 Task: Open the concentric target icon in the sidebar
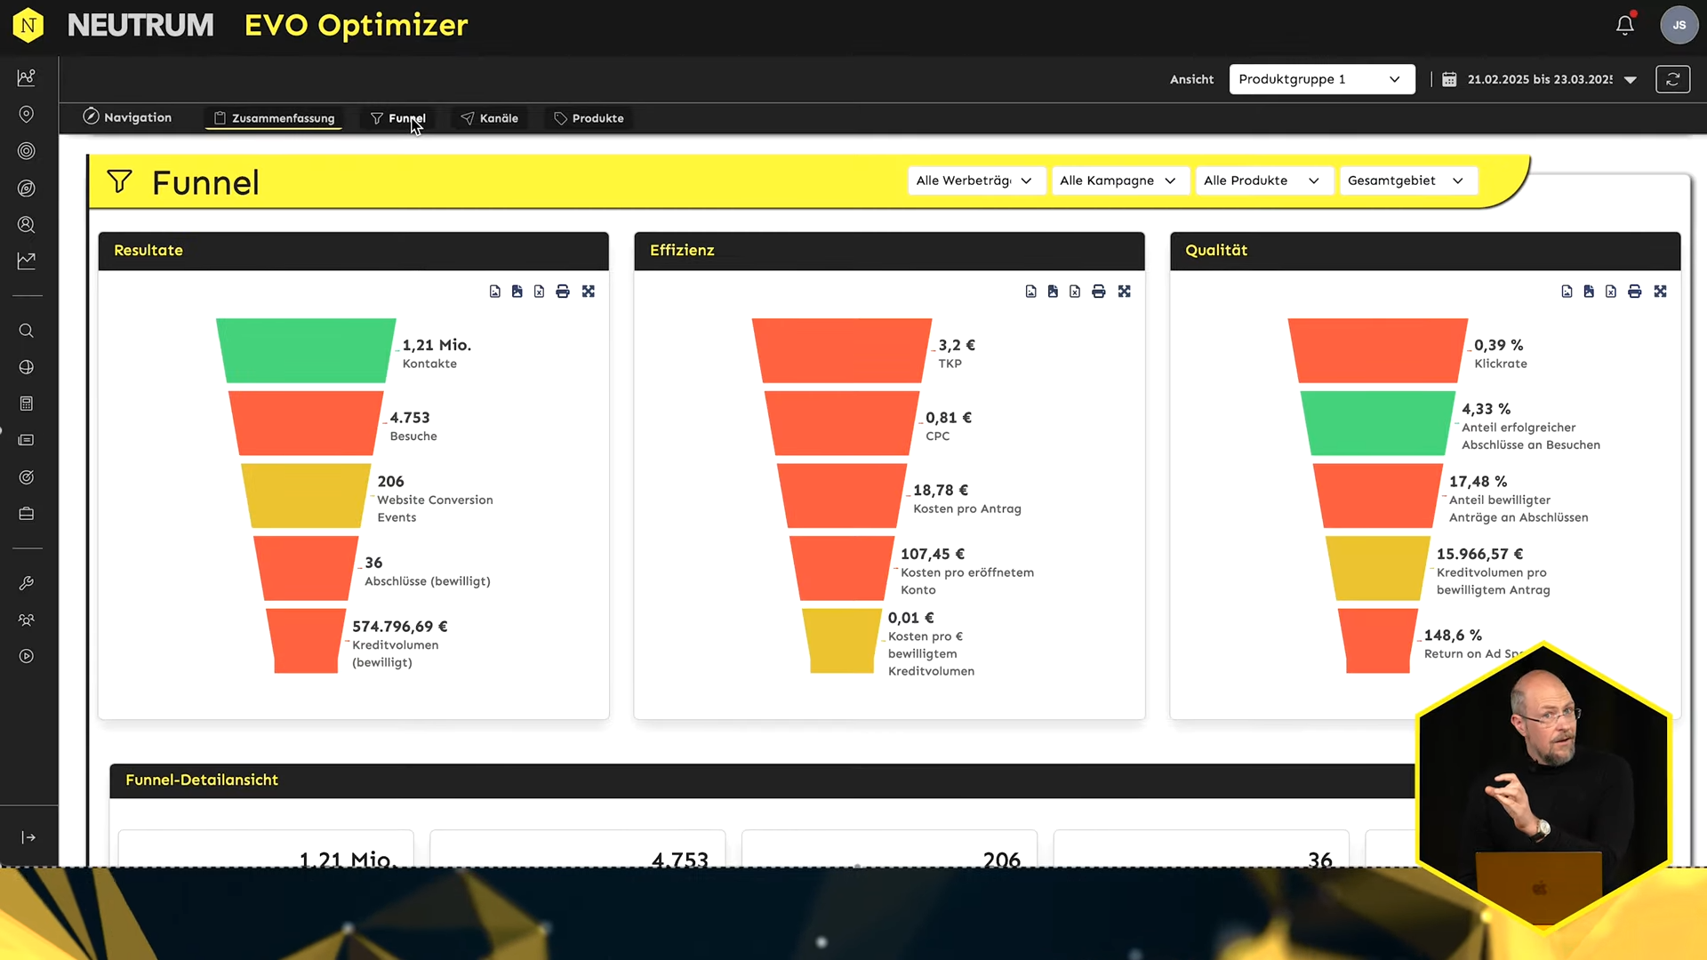(x=27, y=151)
